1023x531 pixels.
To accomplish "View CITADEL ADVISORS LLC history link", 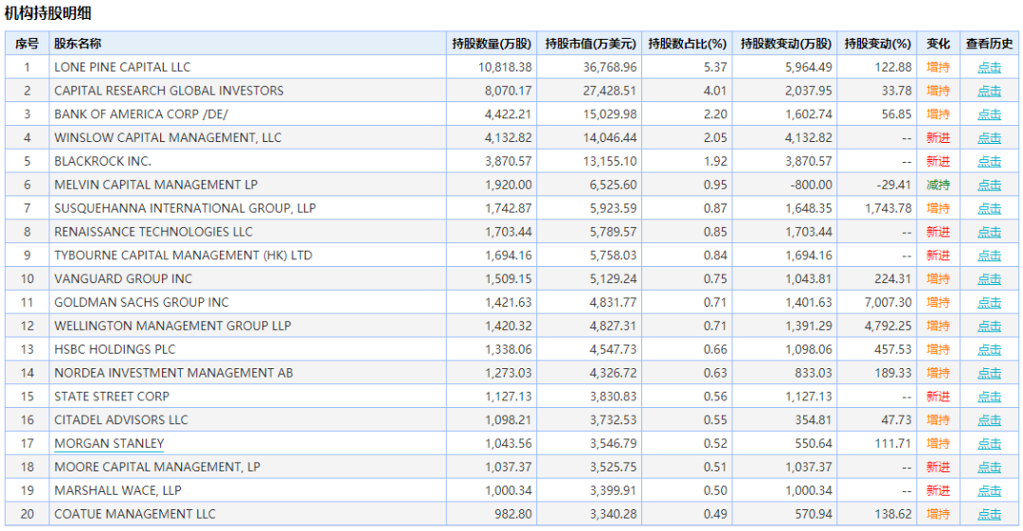I will [x=989, y=419].
